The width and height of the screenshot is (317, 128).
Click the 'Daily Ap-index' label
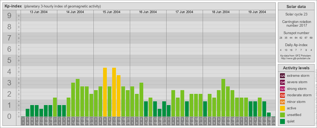pos(296,45)
